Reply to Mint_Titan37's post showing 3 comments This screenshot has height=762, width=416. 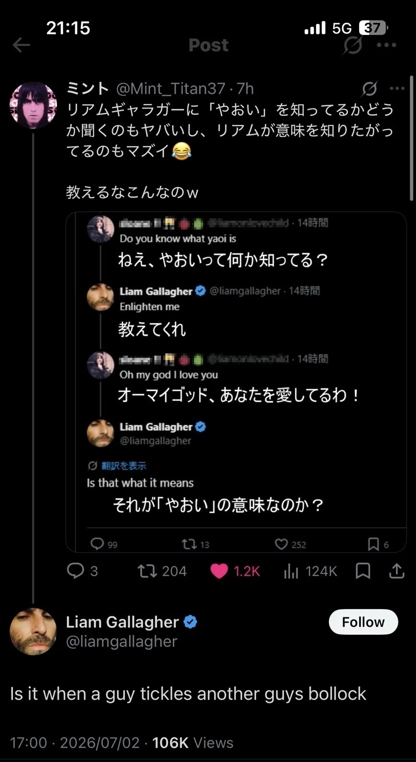coord(82,571)
